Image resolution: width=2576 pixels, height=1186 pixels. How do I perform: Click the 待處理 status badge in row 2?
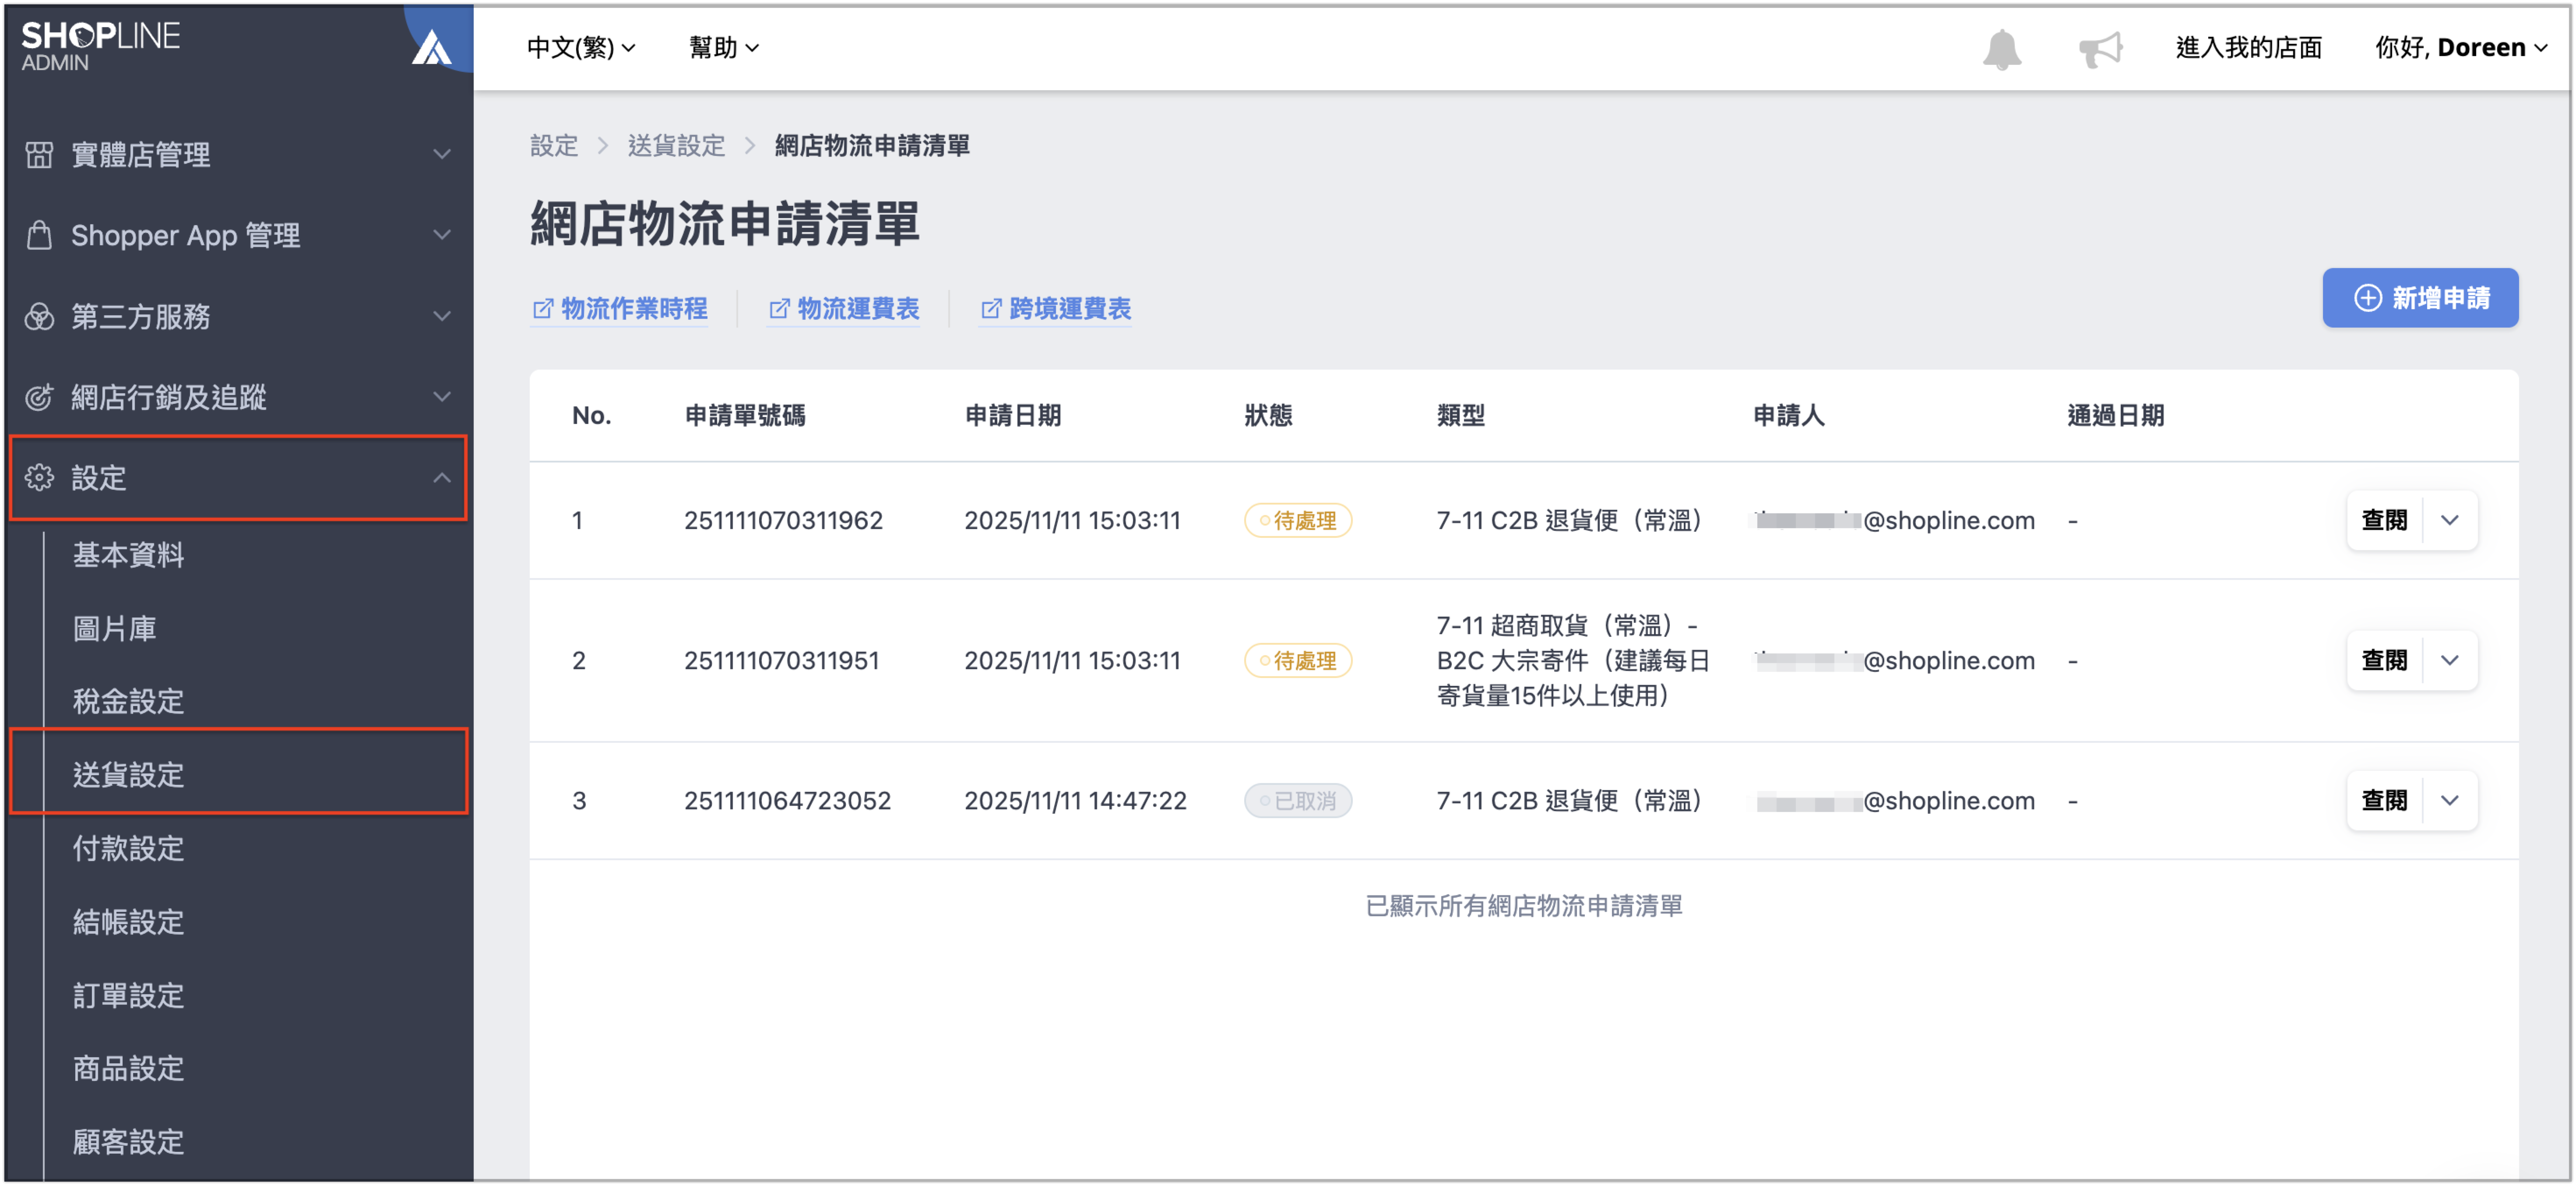(x=1297, y=660)
